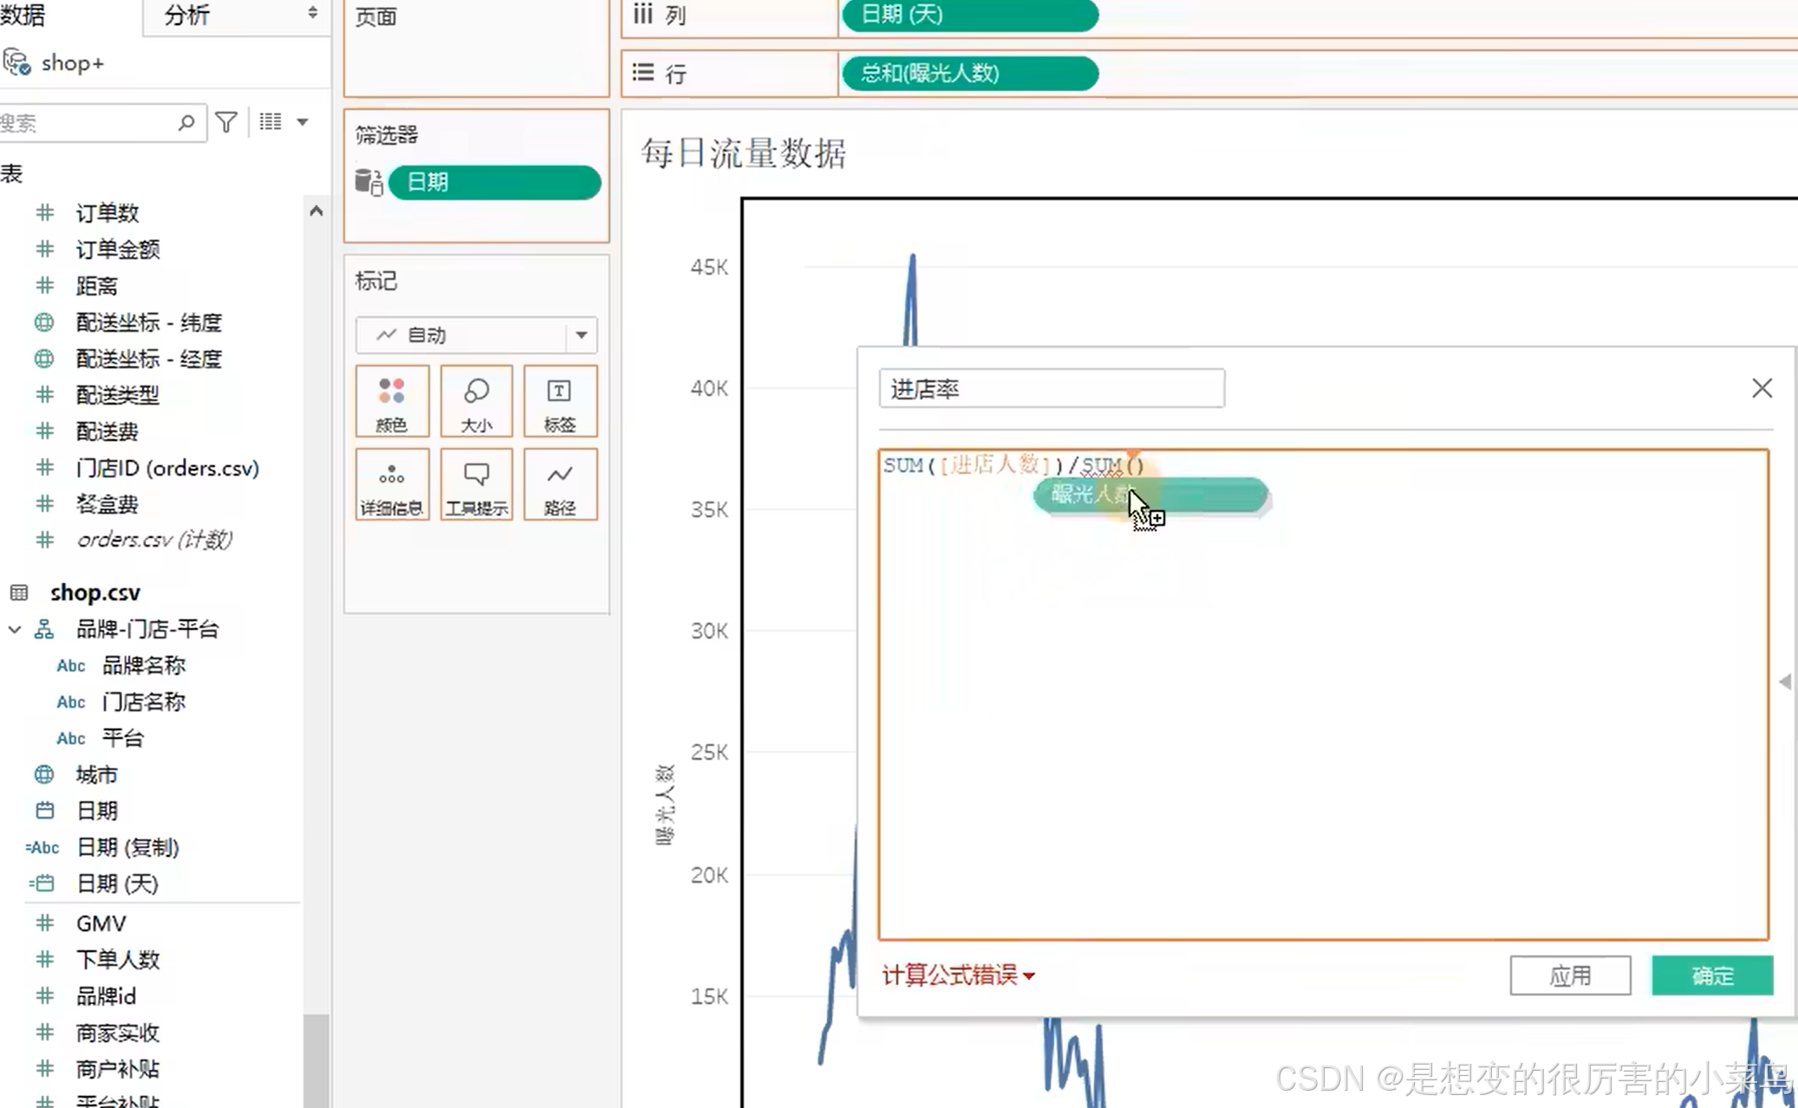This screenshot has width=1798, height=1108.
Task: Click the search magnifier icon
Action: click(x=186, y=122)
